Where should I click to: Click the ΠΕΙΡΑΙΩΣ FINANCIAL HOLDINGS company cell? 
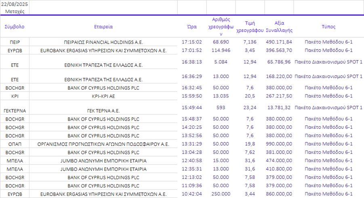(103, 42)
